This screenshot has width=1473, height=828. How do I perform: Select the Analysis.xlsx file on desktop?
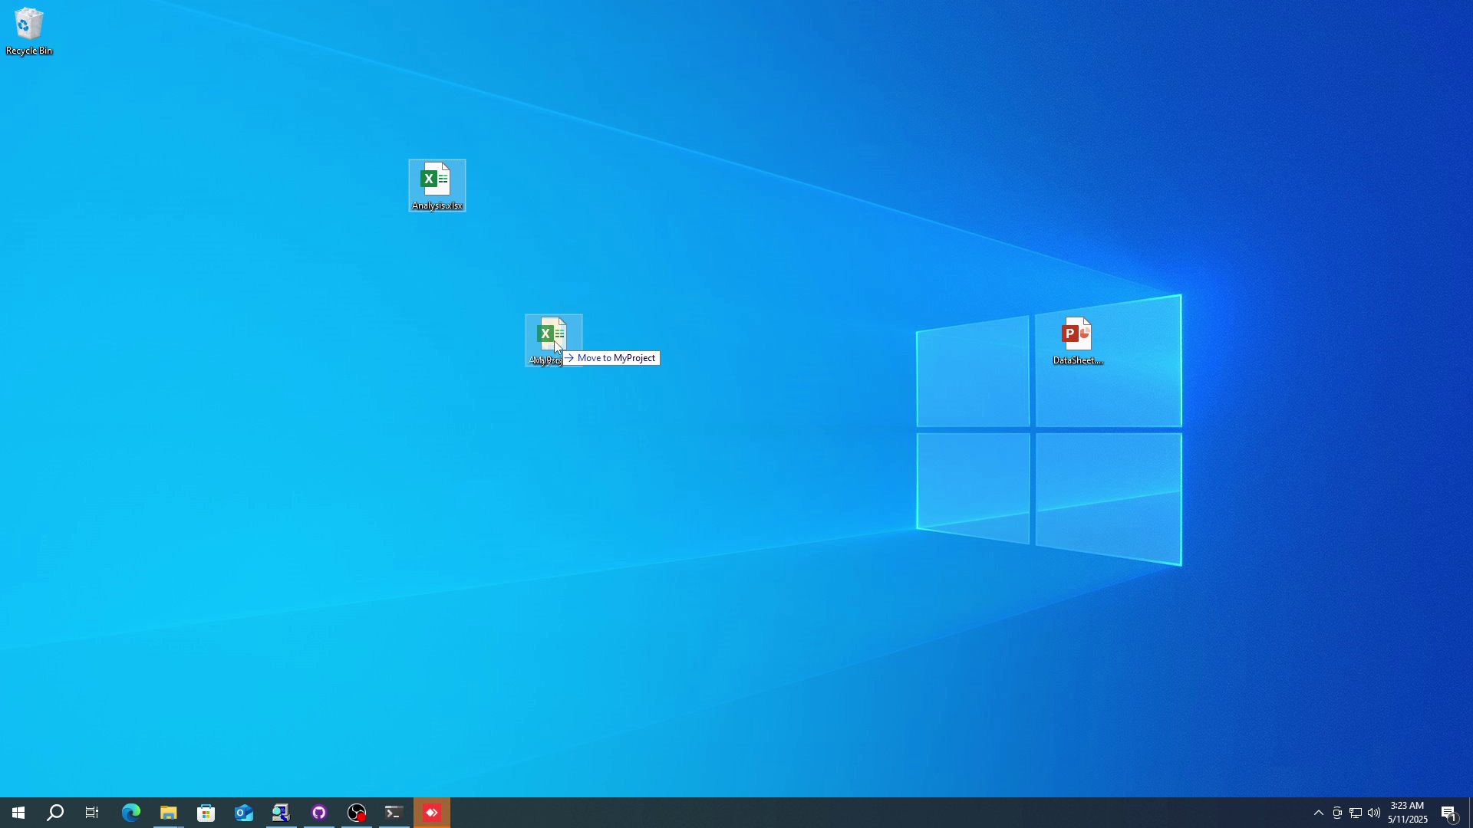[437, 185]
